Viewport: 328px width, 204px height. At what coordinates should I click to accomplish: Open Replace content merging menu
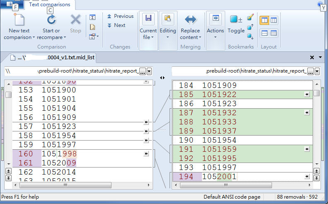click(x=190, y=27)
